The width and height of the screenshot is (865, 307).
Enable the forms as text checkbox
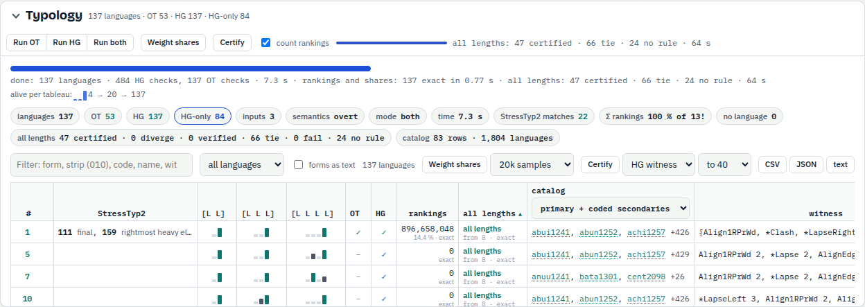(x=298, y=165)
